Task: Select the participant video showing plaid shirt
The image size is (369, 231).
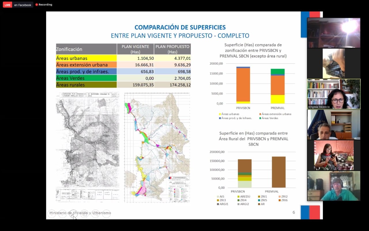Action: (334, 63)
